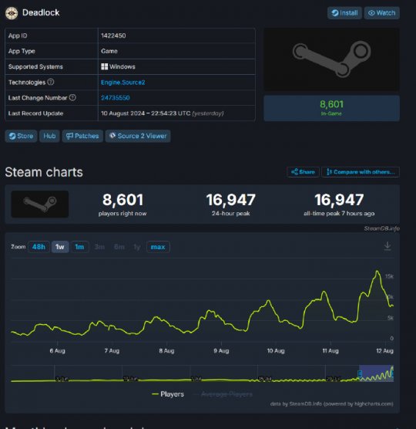Viewport: 416px width, 429px height.
Task: Click the Technologies help question-mark icon
Action: pos(51,82)
